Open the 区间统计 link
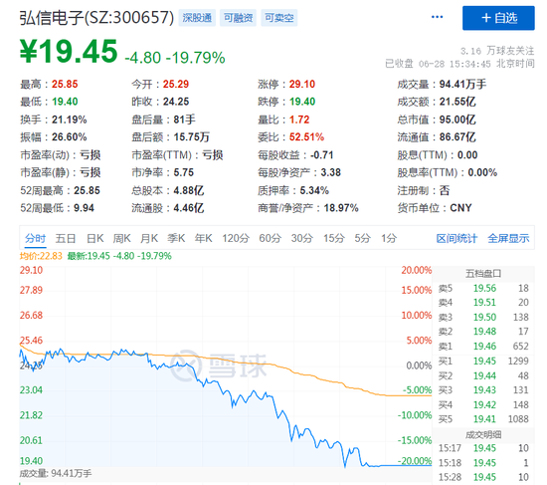The width and height of the screenshot is (547, 485). pos(456,238)
